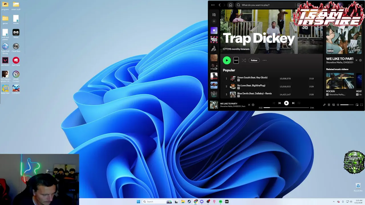Open Steam from the taskbar

click(x=189, y=202)
